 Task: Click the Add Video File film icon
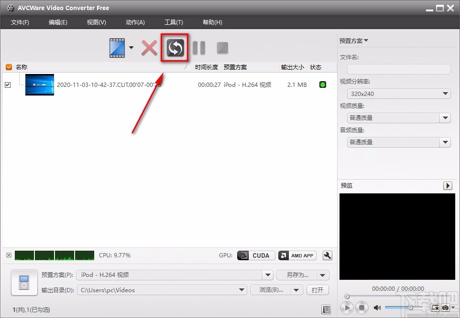coord(117,47)
